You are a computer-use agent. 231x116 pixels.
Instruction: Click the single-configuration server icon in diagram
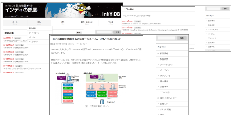pos(67,77)
